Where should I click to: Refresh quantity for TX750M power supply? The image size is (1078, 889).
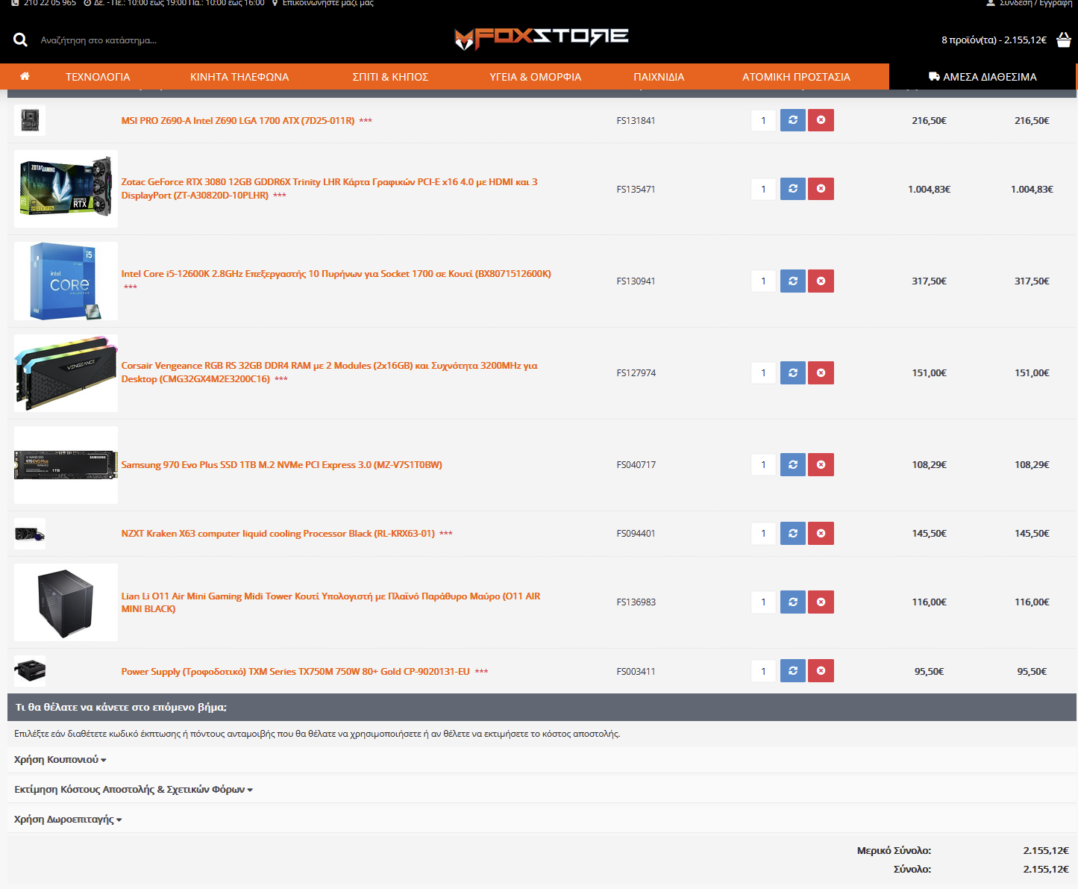(793, 670)
